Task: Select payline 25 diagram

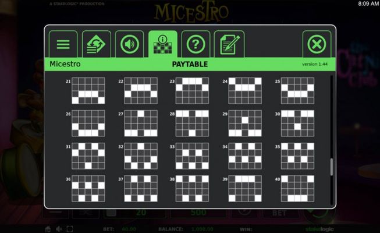Action: click(x=297, y=91)
